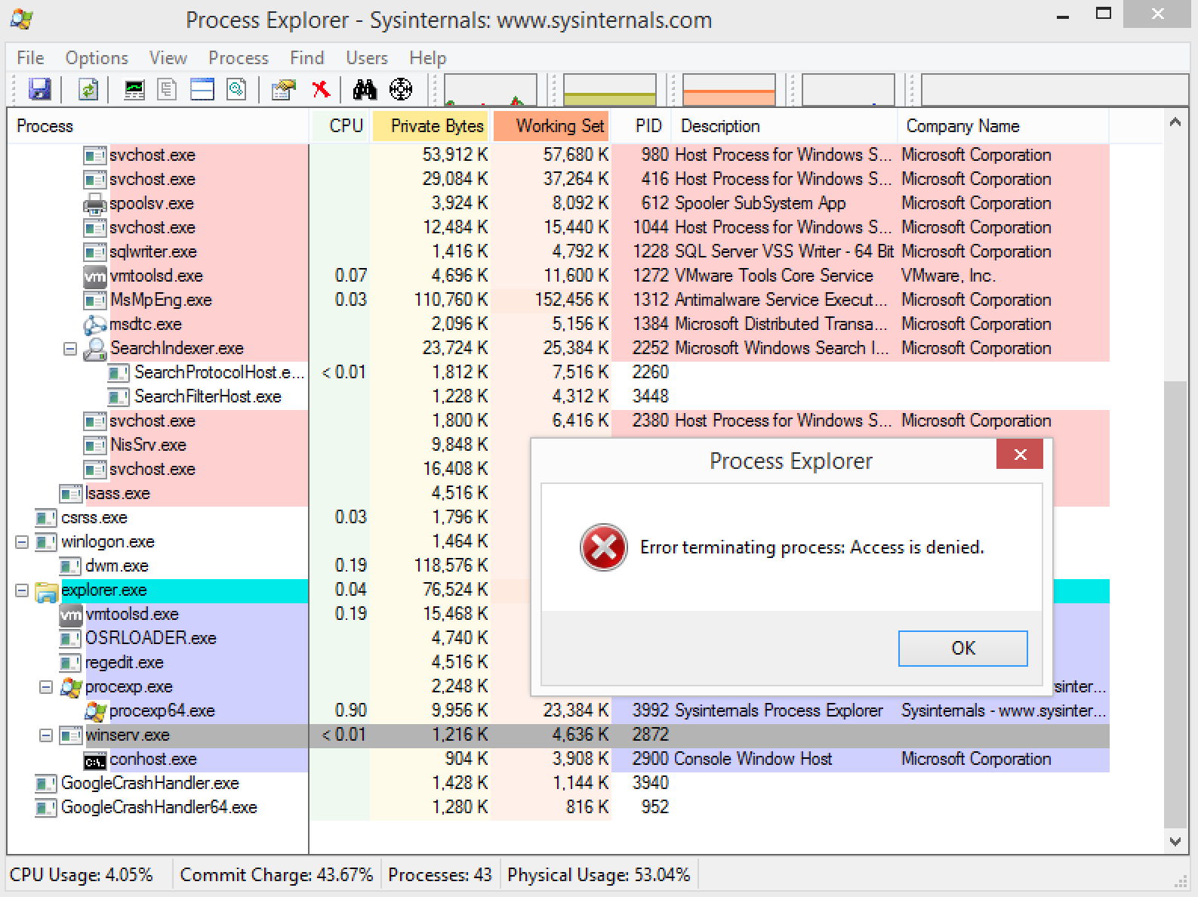Click the CPU usage mini graph in toolbar
Screen dimensions: 1198x897
tap(491, 89)
